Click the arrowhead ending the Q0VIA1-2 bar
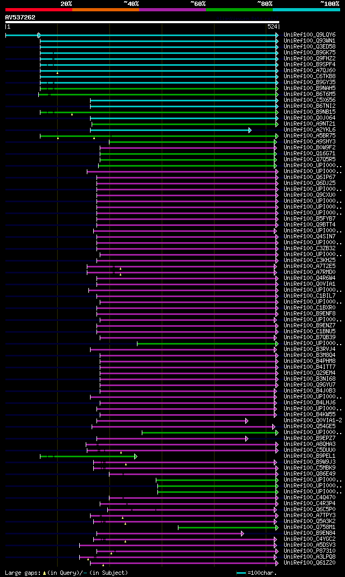This screenshot has height=577, width=345. [247, 421]
